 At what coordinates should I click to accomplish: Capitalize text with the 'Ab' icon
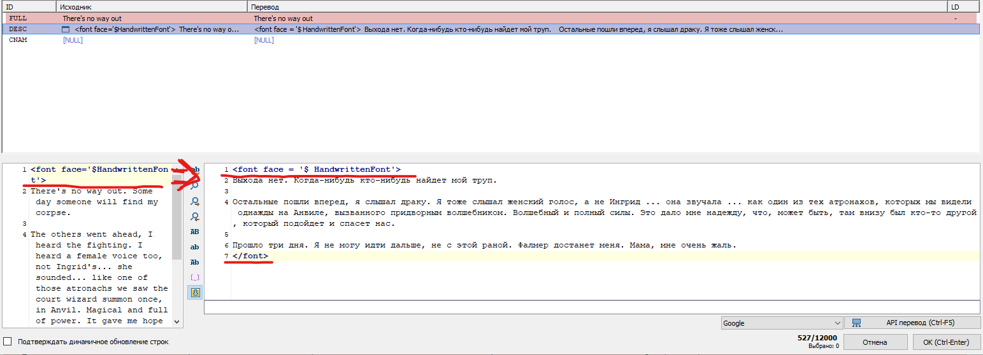pyautogui.click(x=195, y=262)
